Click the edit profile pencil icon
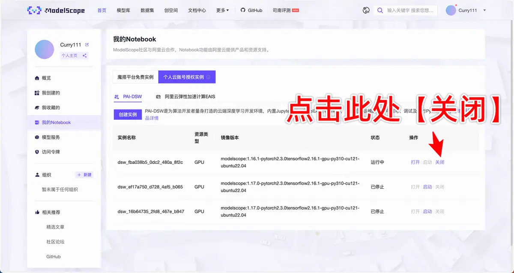 [x=87, y=45]
